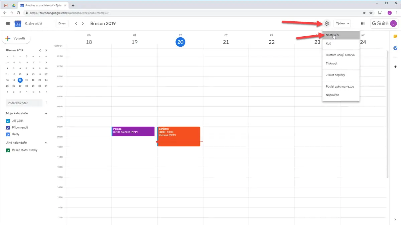Hide the side panel with the chevron
The height and width of the screenshot is (225, 401).
395,219
